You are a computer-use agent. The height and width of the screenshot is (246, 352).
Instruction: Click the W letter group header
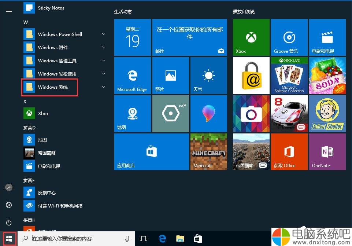tap(26, 22)
